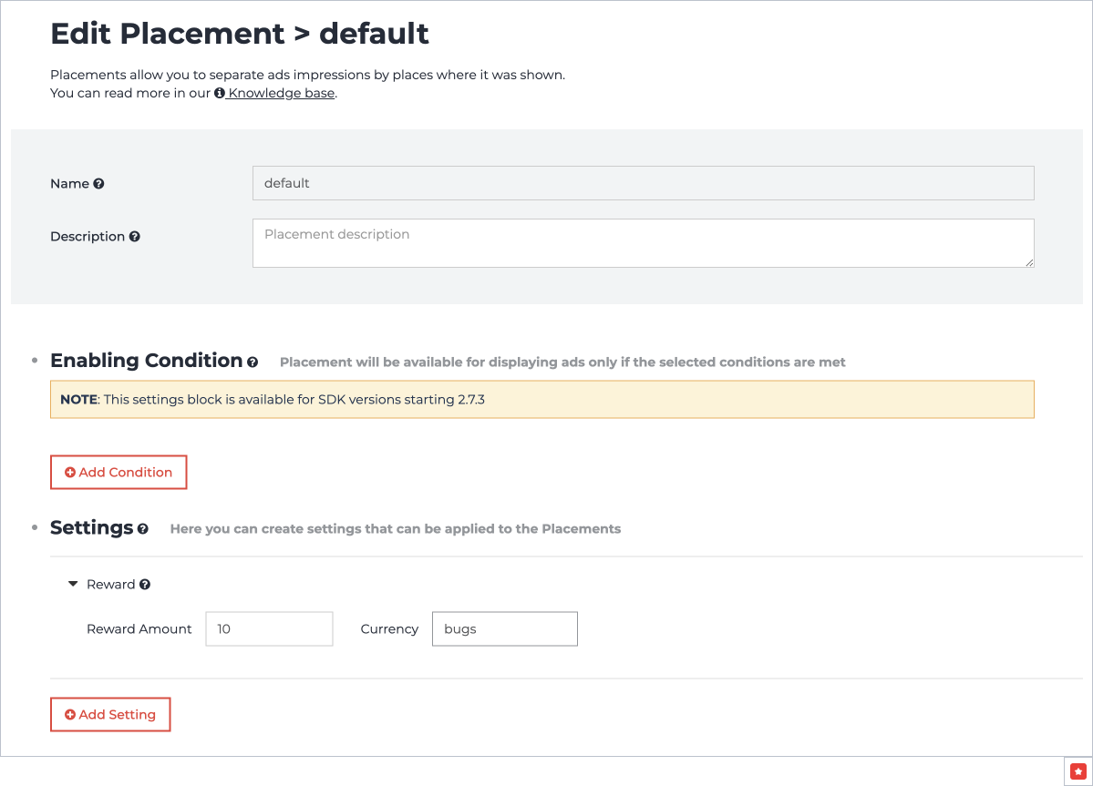Click the info icon before Knowledge base
1093x786 pixels.
click(x=219, y=94)
